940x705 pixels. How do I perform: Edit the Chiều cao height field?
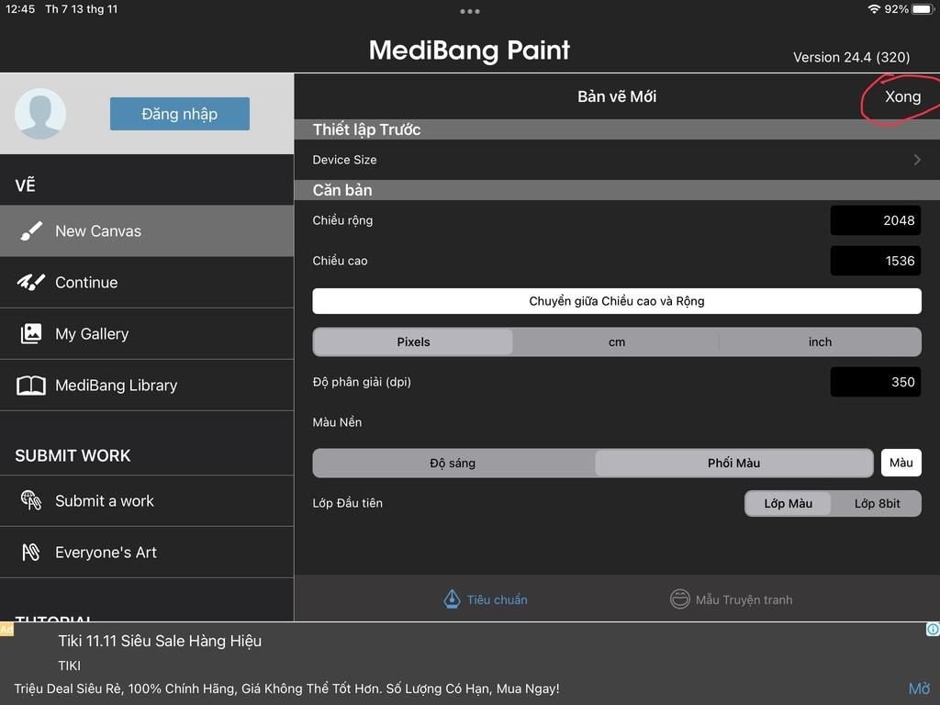pos(875,261)
